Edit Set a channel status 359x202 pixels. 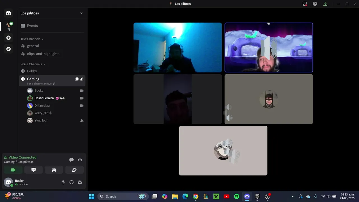[41, 84]
